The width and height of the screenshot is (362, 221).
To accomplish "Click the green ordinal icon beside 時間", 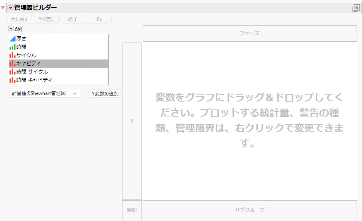I will click(x=12, y=47).
